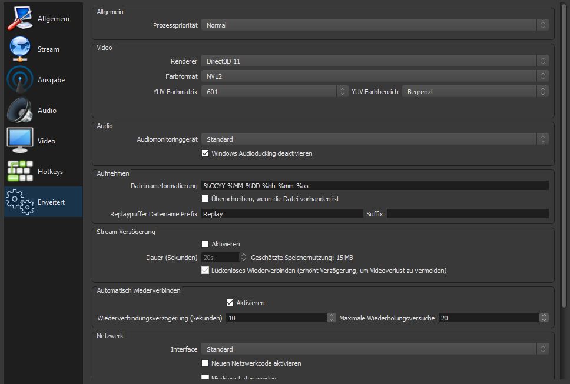Viewport: 570px width, 384px height.
Task: Switch to the Allgemein settings label
Action: coord(54,18)
